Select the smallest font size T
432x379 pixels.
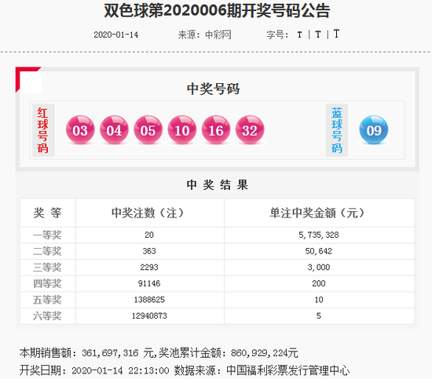click(x=299, y=35)
